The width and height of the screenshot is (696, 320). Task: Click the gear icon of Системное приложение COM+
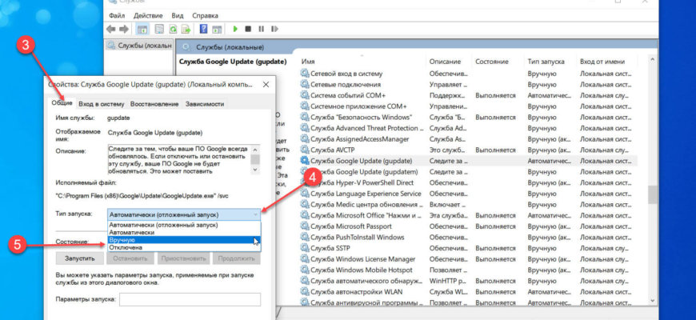(x=305, y=106)
